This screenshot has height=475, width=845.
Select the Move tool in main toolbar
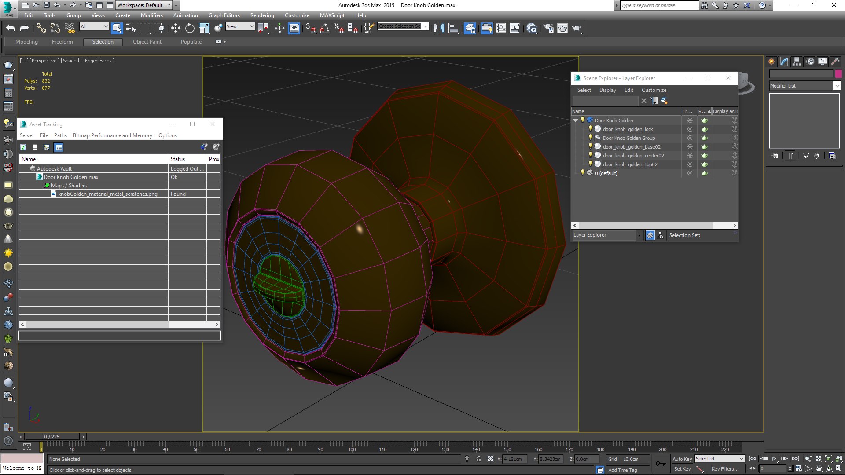point(176,28)
